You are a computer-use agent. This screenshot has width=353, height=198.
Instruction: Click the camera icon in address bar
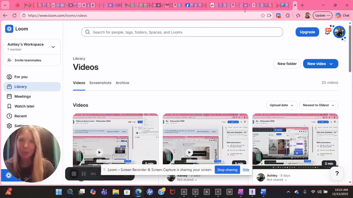(269, 15)
